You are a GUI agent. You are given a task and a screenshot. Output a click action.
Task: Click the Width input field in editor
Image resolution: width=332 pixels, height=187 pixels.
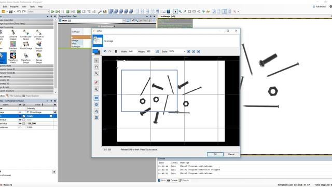click(132, 51)
